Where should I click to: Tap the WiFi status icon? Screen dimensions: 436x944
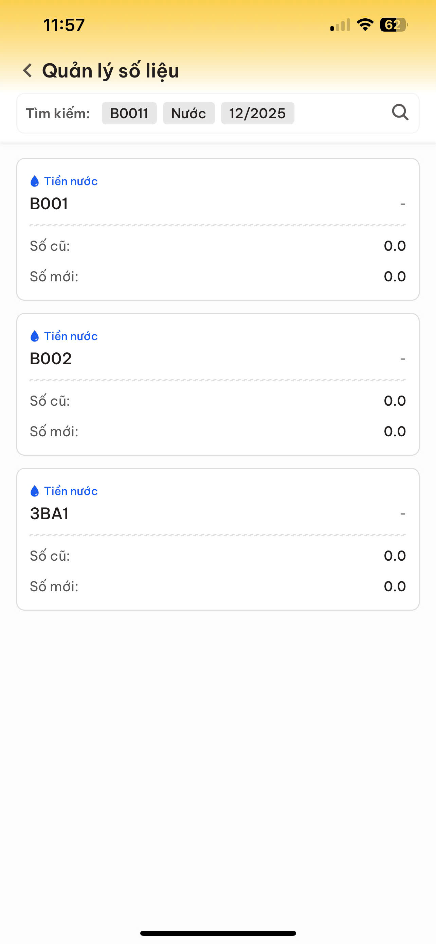(x=365, y=25)
